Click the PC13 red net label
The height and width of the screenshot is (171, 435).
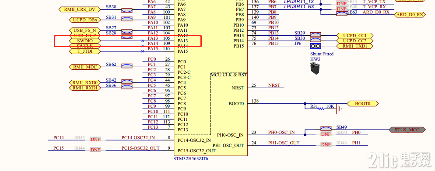coord(153,127)
